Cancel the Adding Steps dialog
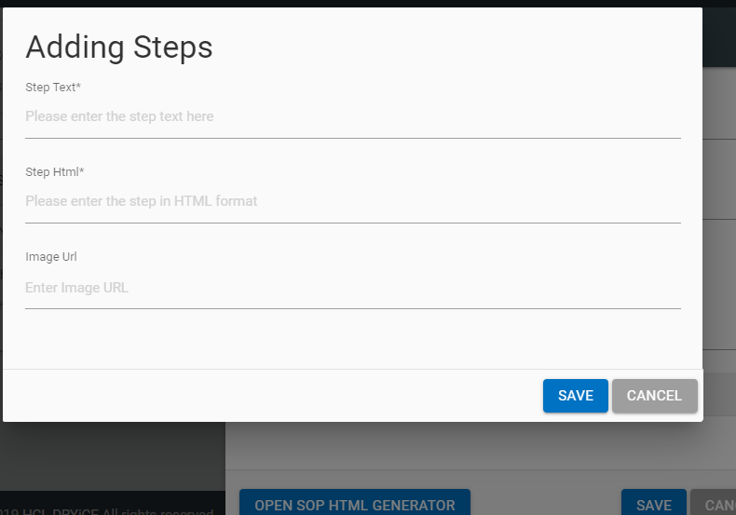 654,396
